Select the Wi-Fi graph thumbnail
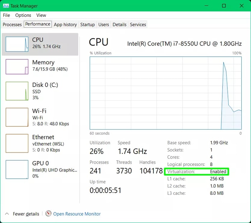 17,117
